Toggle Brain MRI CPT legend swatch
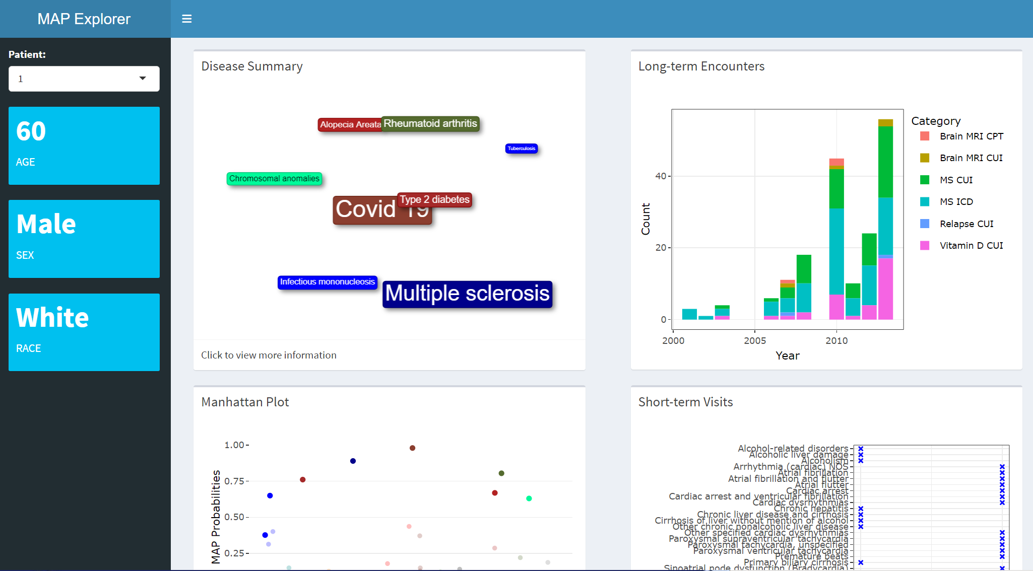Viewport: 1033px width, 571px height. click(x=925, y=136)
